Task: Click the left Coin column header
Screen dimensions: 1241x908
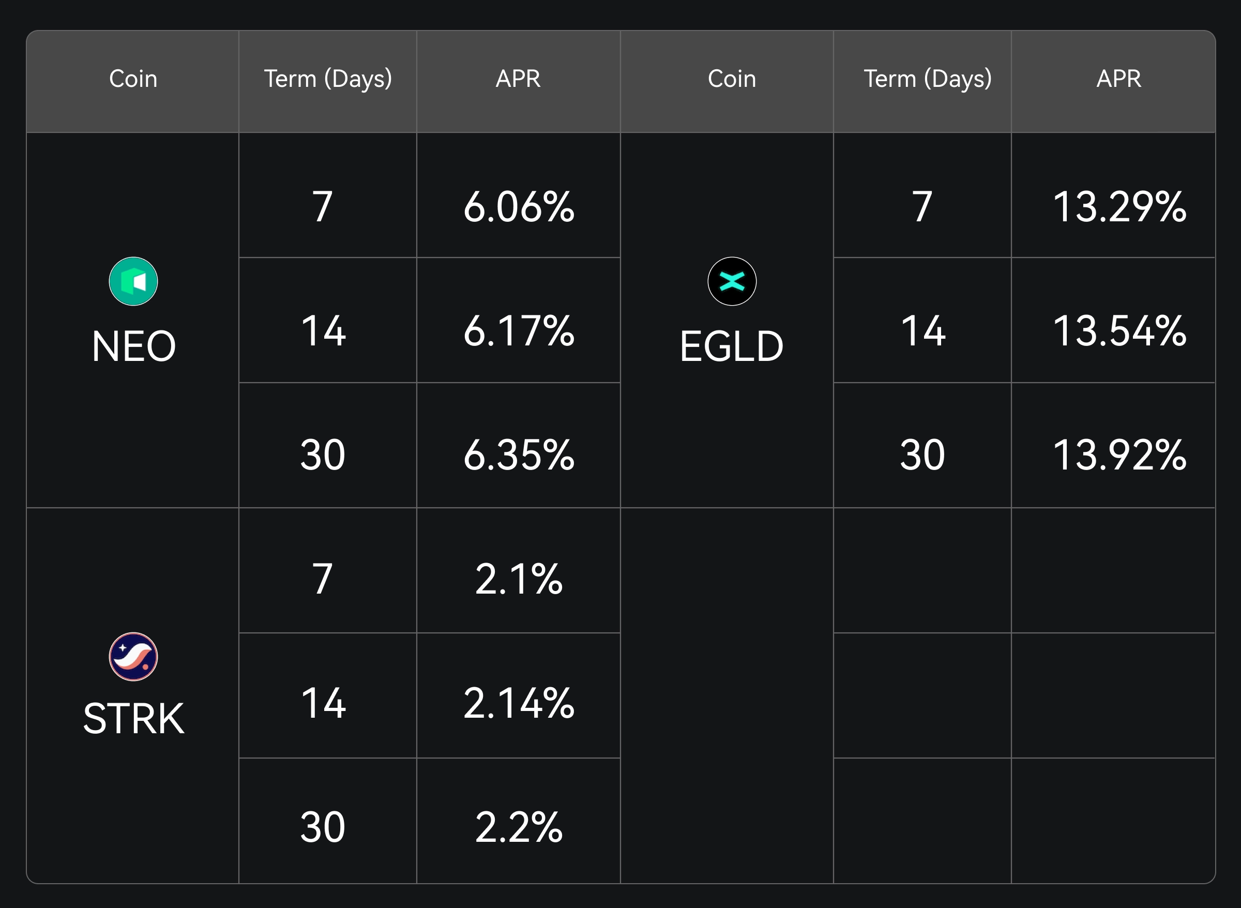Action: coord(133,79)
